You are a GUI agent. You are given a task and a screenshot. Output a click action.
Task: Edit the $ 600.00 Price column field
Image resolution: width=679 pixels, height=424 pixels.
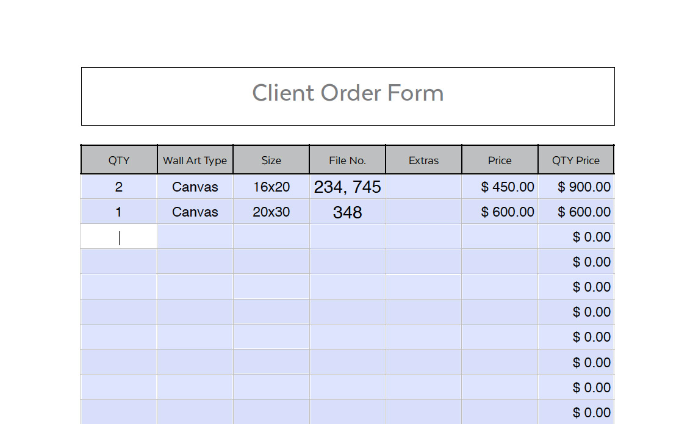point(500,212)
